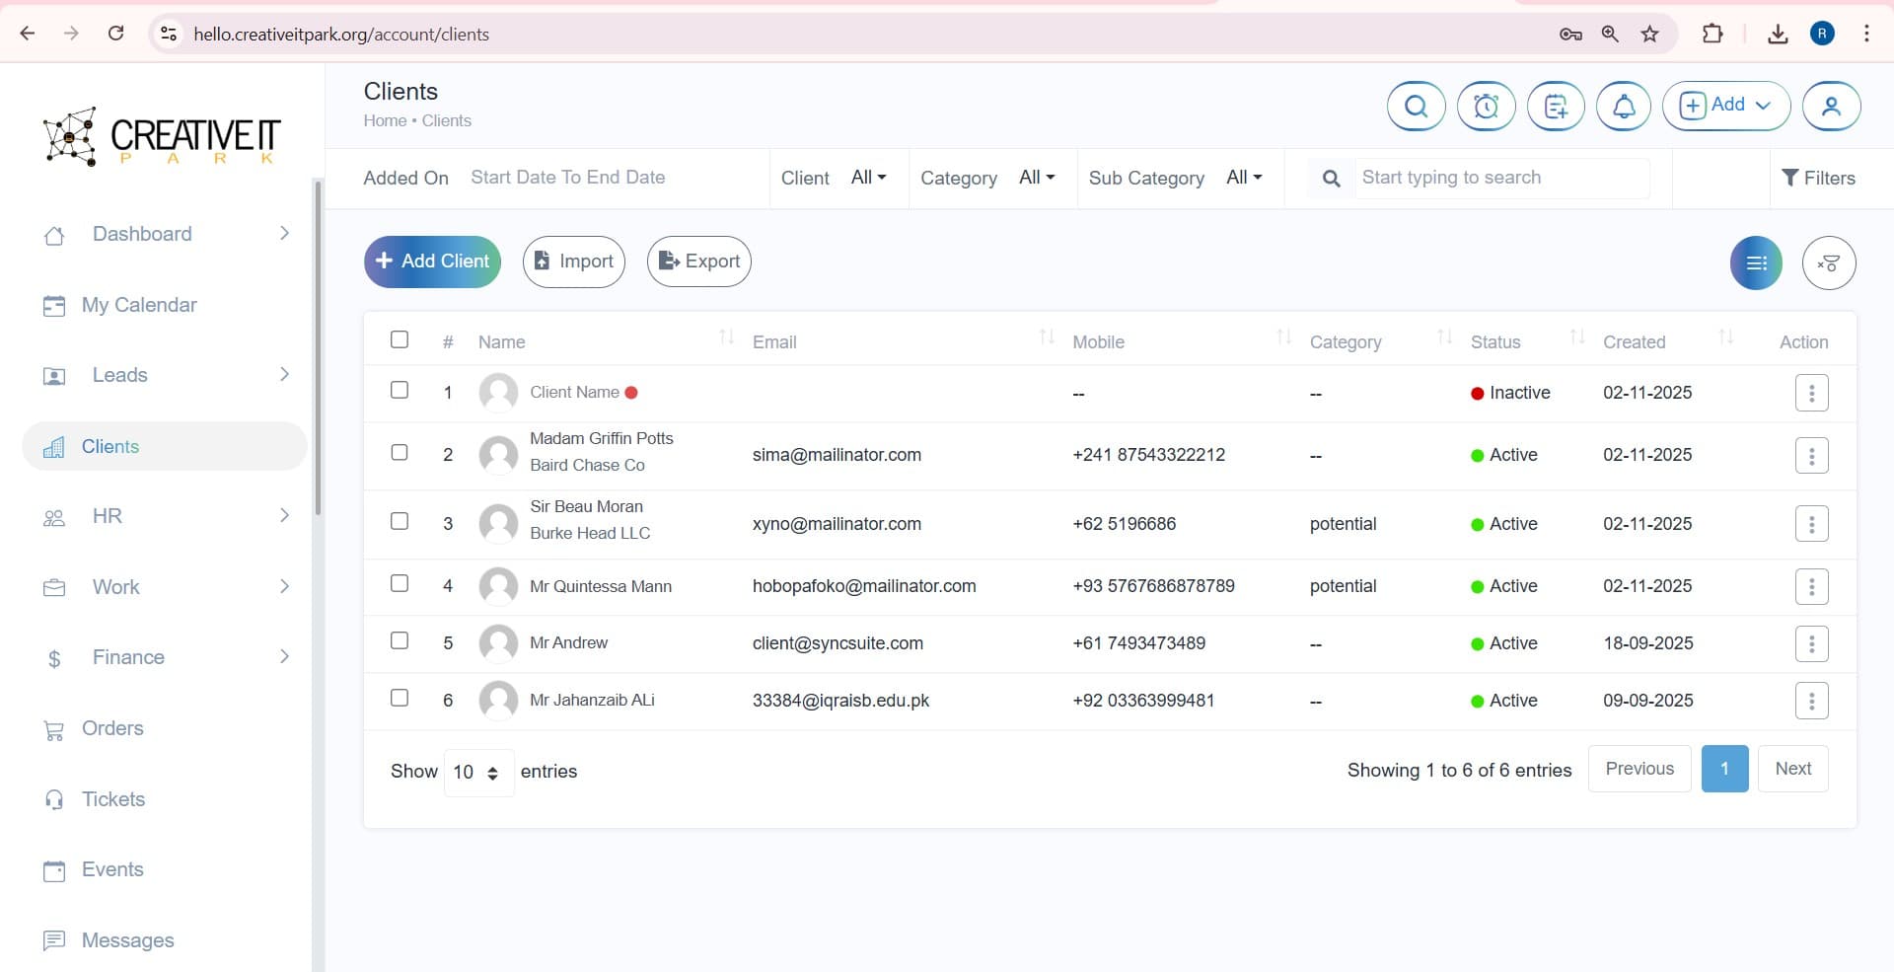Click the timer clock icon
1894x972 pixels.
click(1486, 106)
